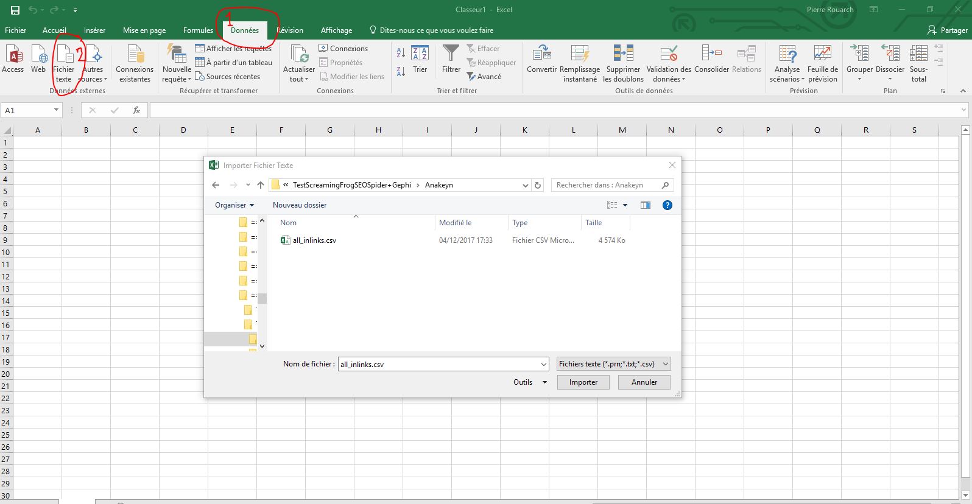
Task: Click the formula bar fx button
Action: [136, 110]
